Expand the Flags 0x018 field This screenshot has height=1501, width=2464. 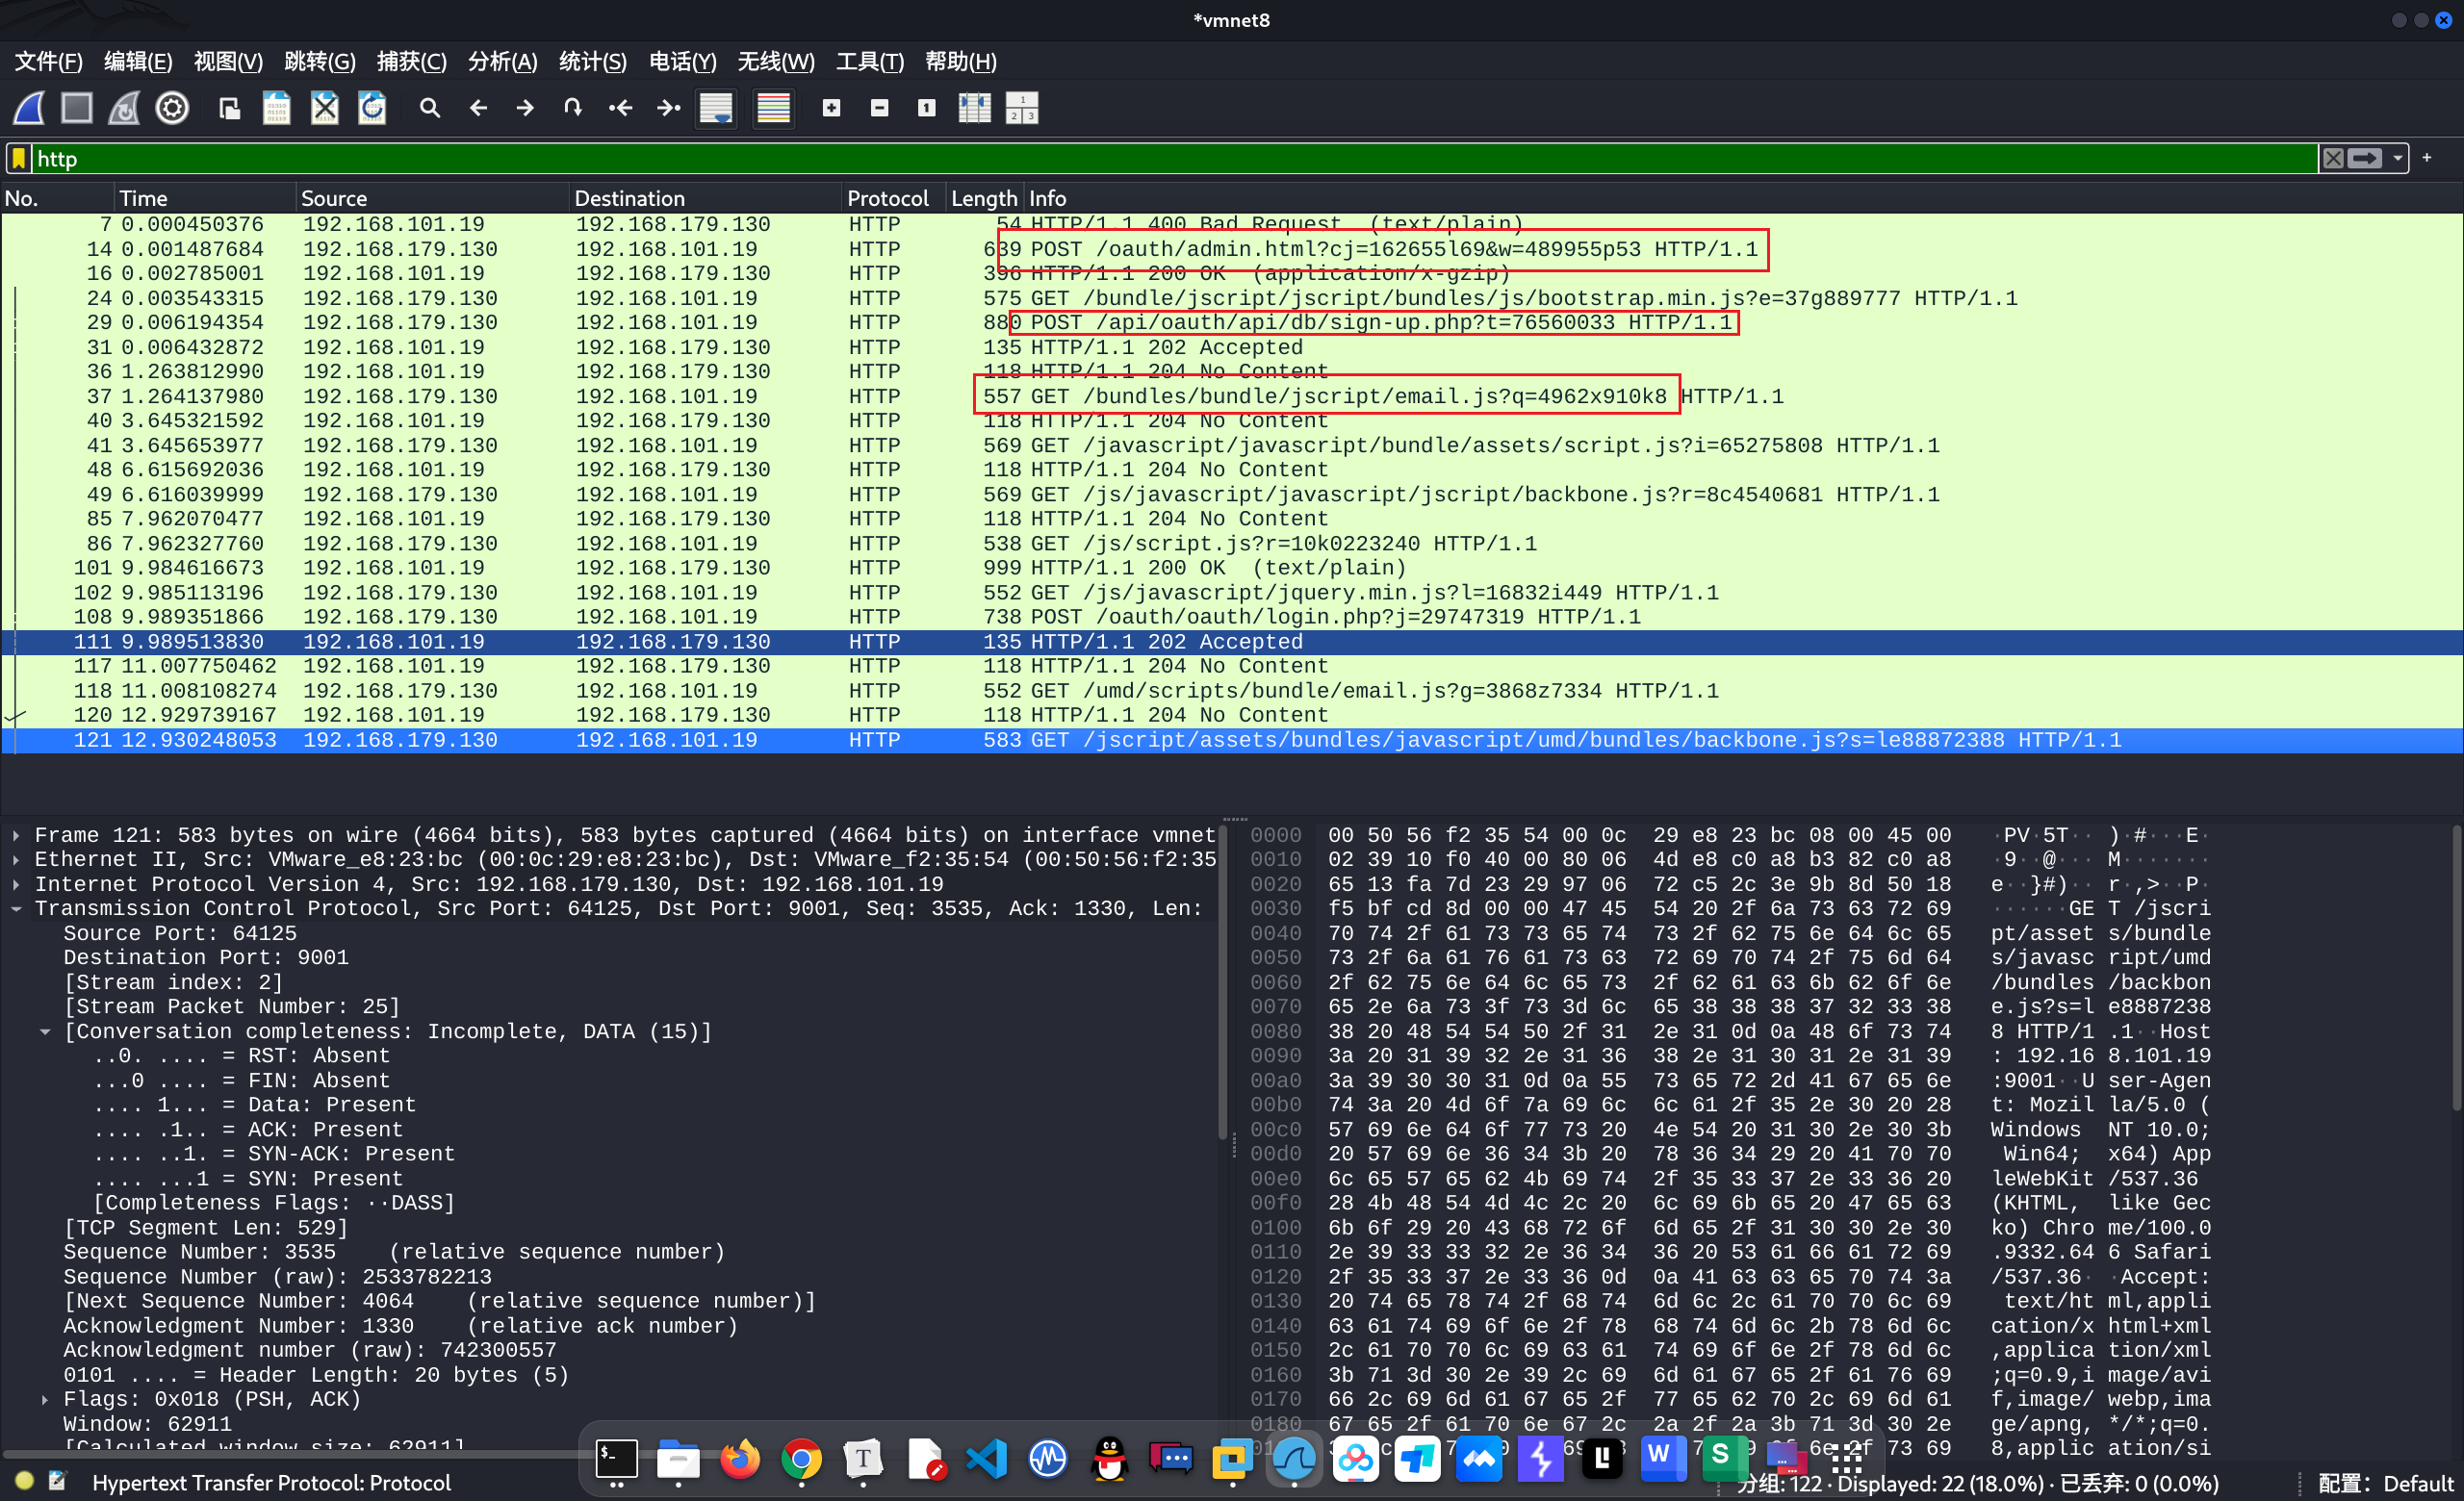(x=45, y=1399)
